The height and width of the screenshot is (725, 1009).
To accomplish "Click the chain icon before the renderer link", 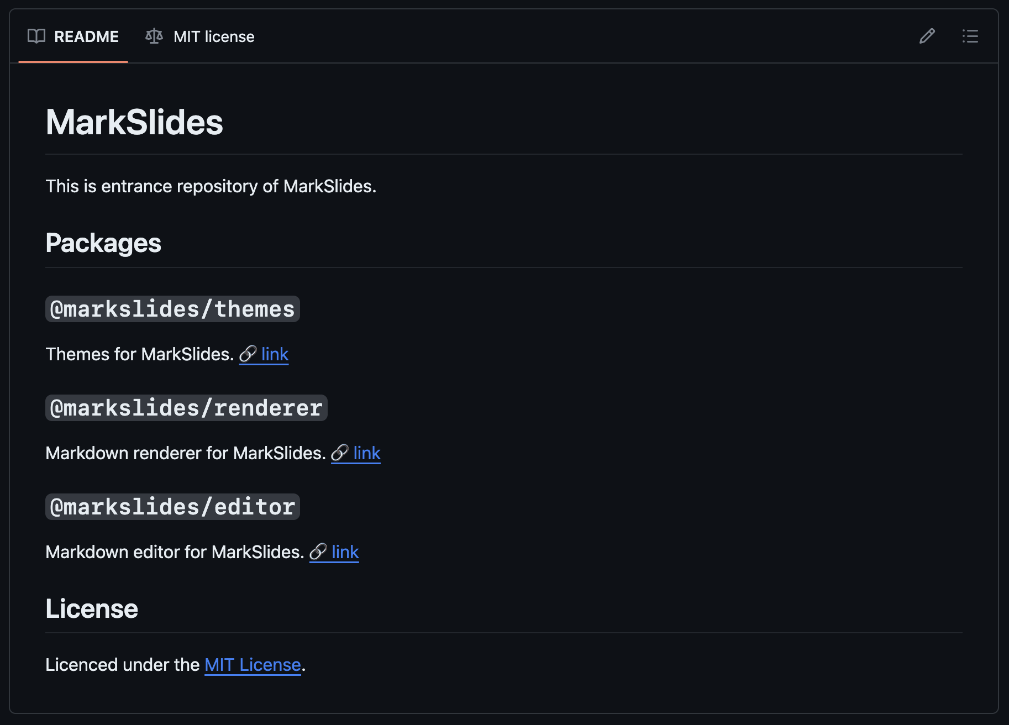I will [x=341, y=453].
